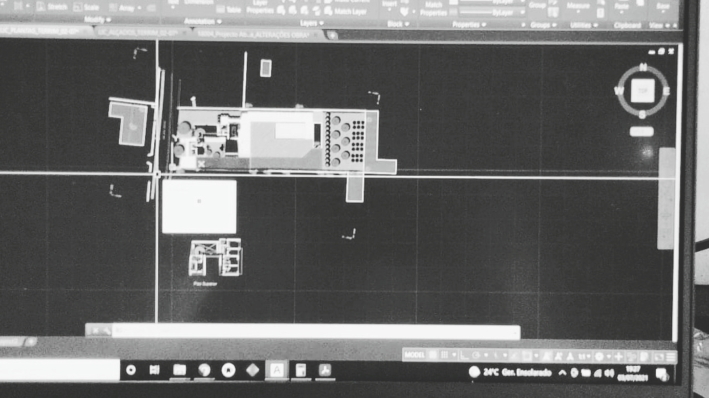
Task: Open workspace switching gear in status bar
Action: [x=599, y=357]
